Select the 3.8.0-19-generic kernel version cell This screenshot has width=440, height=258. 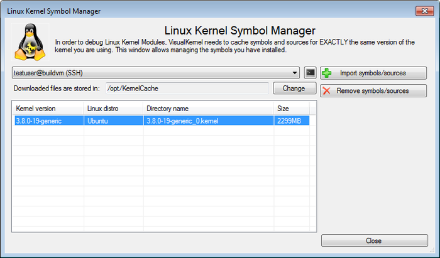tap(49, 121)
